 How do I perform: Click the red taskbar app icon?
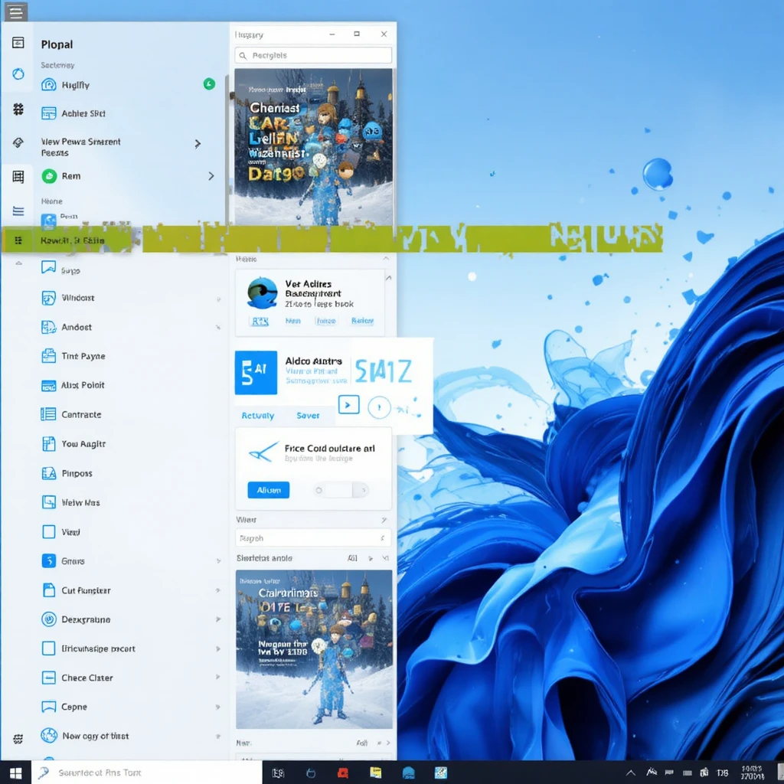pyautogui.click(x=344, y=773)
